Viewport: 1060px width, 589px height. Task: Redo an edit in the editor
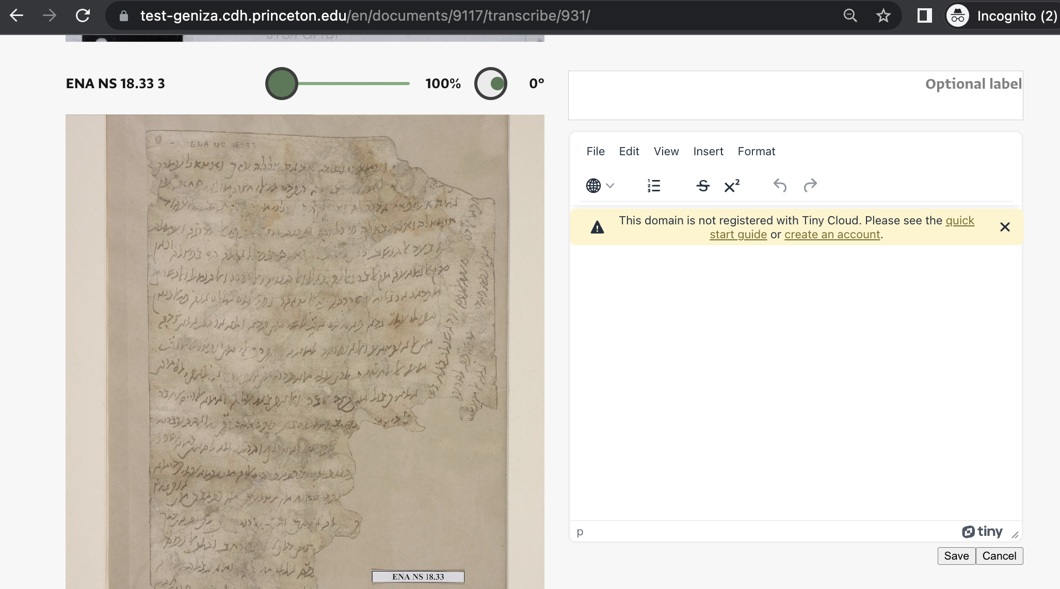pyautogui.click(x=810, y=186)
